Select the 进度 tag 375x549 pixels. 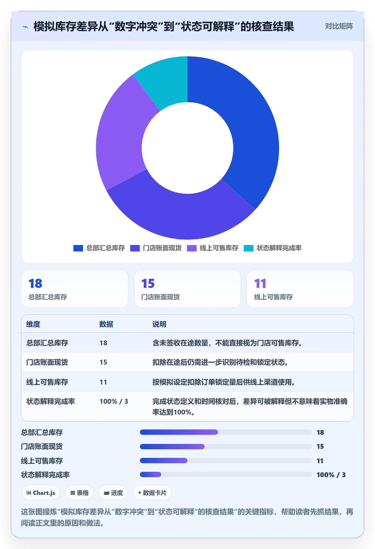(x=113, y=493)
